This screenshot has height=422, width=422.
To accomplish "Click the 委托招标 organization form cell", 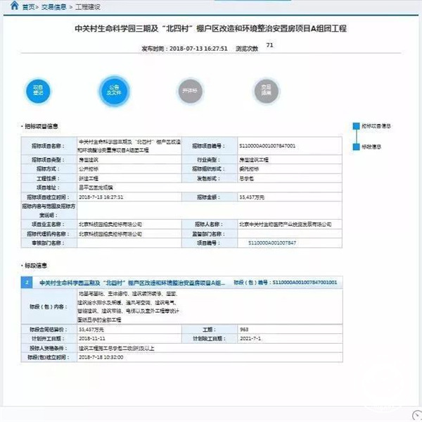I will point(290,169).
